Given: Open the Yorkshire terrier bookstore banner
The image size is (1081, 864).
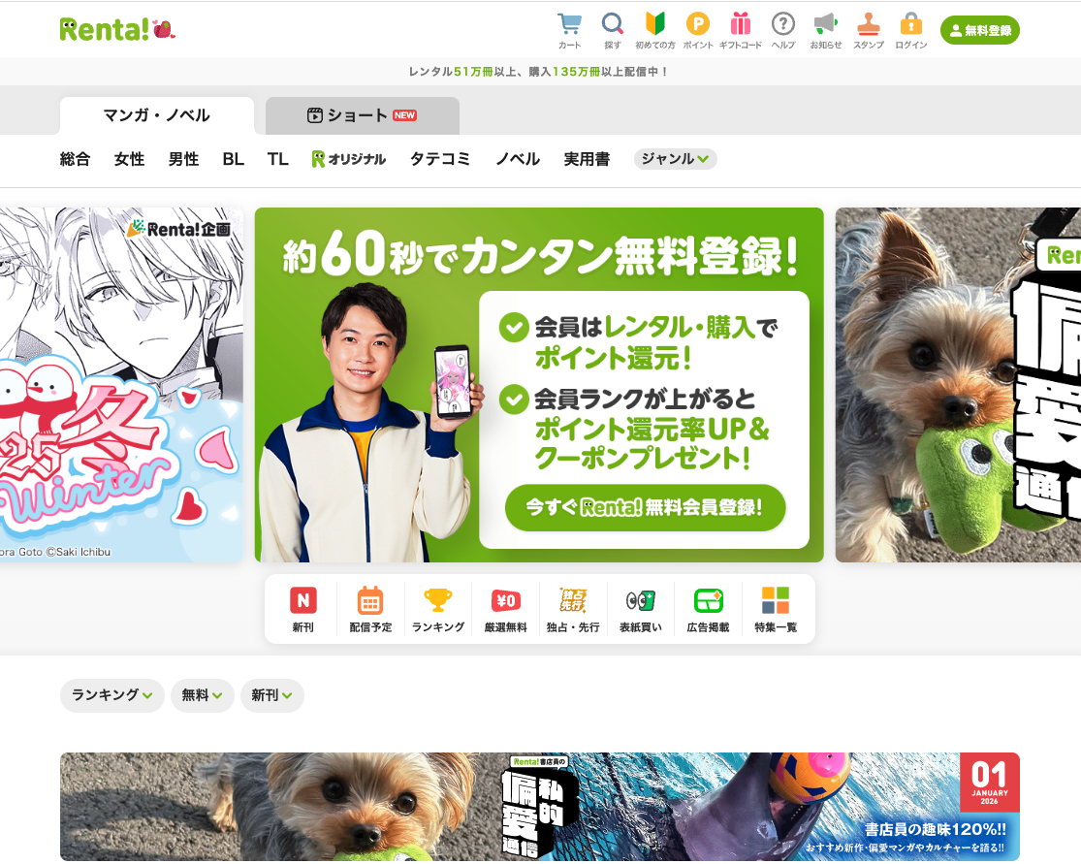Looking at the screenshot, I should click(539, 807).
